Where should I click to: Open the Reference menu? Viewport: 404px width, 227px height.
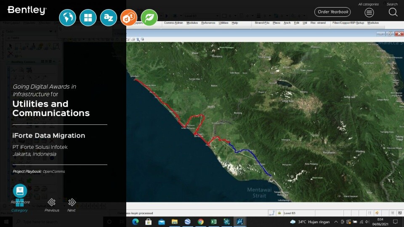point(208,23)
